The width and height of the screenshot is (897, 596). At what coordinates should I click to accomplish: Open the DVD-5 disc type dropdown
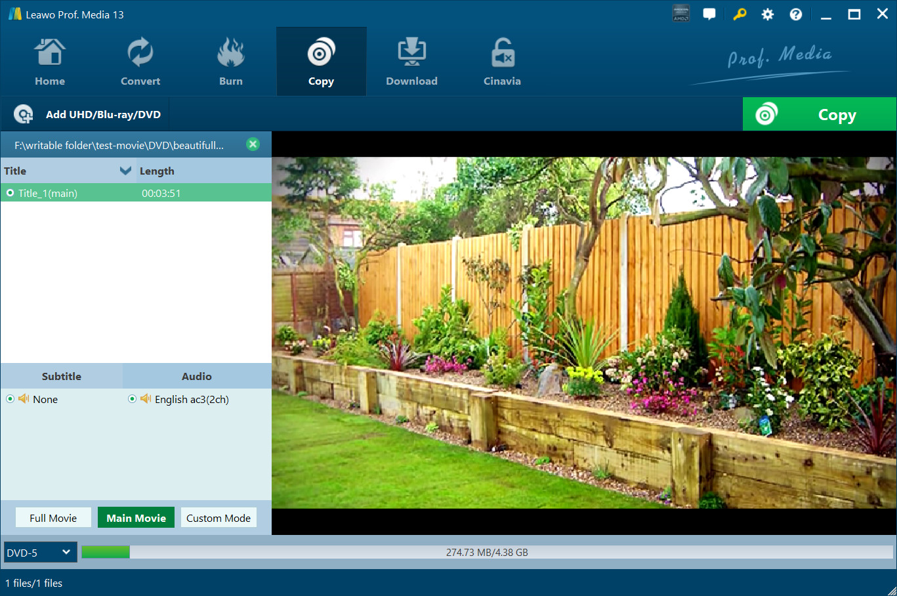click(40, 553)
